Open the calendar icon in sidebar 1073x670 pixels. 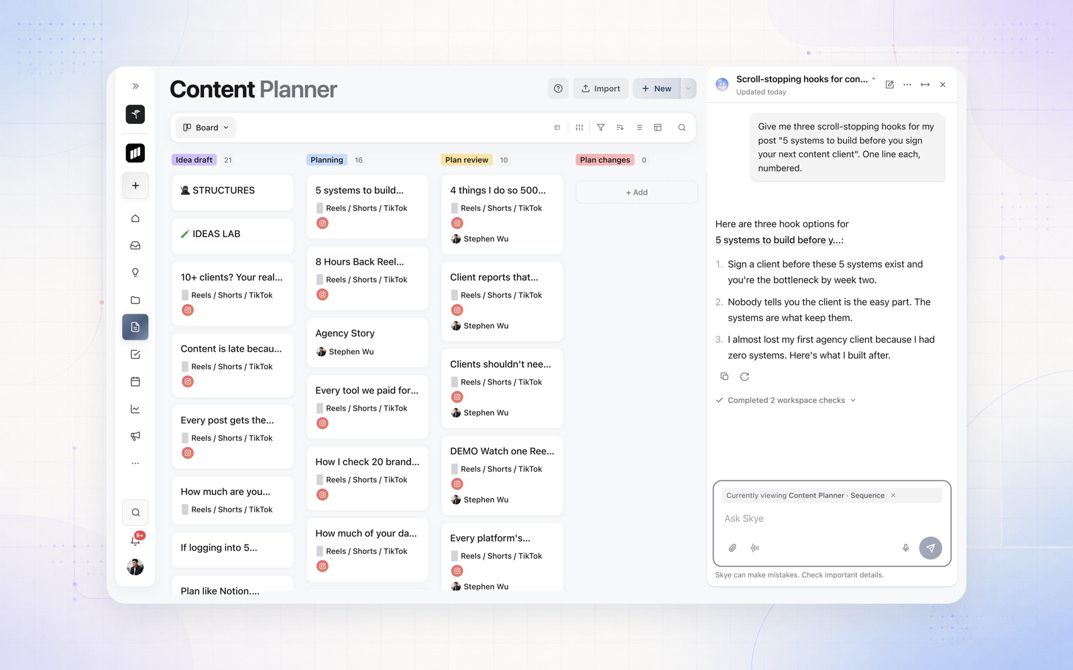(x=135, y=381)
